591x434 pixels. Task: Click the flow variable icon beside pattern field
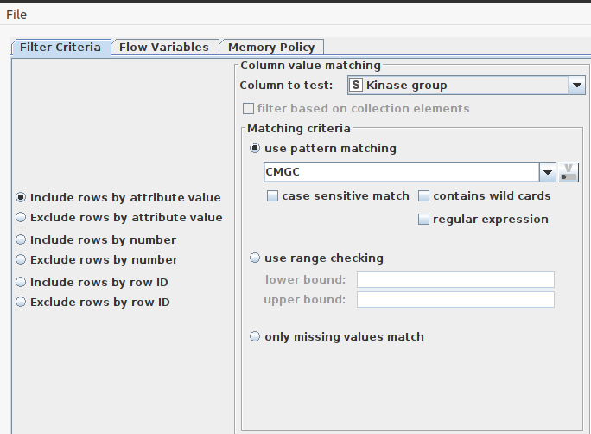tap(569, 172)
